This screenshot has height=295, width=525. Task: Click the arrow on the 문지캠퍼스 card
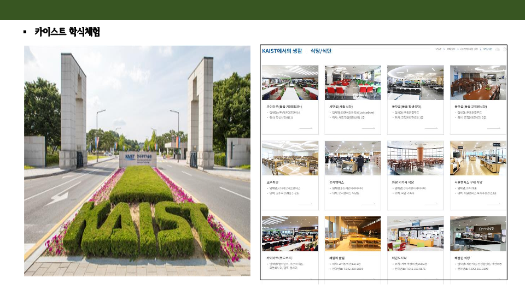pos(368,203)
